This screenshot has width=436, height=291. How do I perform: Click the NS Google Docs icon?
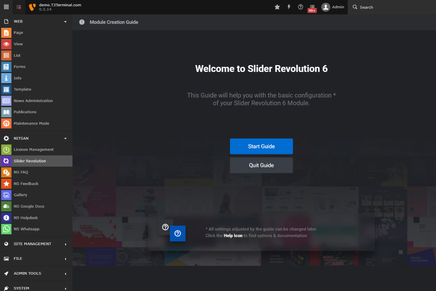coord(6,206)
